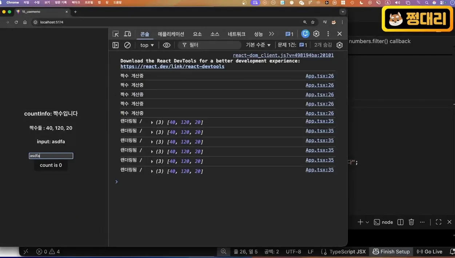Open Chrome's three-dot menu
This screenshot has width=455, height=258.
(342, 22)
